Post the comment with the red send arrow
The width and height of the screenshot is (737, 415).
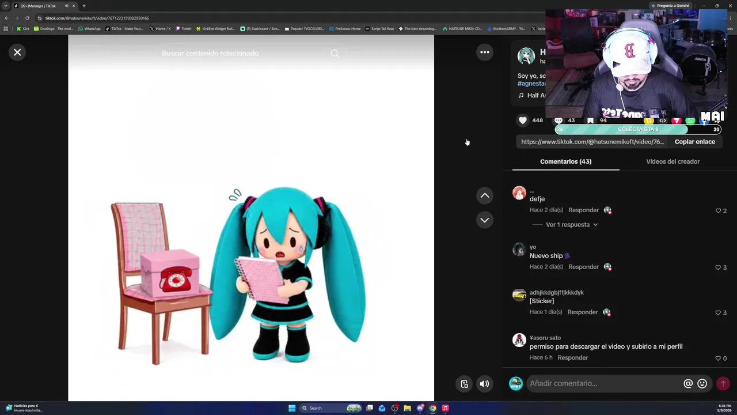pyautogui.click(x=723, y=384)
